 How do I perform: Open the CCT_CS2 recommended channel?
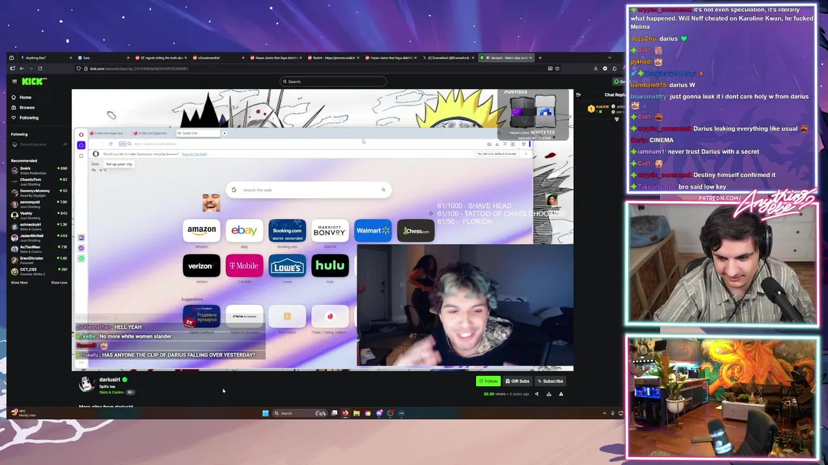click(39, 271)
